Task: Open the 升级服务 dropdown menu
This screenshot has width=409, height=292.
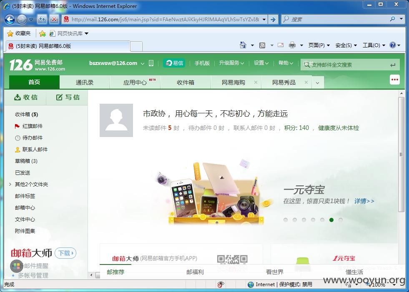Action: pos(231,63)
